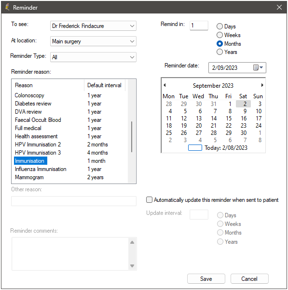
Task: Select Influenza Immunisation reminder reason
Action: (41, 169)
